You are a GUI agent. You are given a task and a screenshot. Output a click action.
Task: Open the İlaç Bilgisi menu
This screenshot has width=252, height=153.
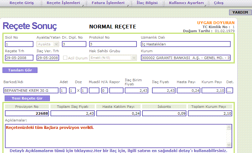click(x=147, y=3)
